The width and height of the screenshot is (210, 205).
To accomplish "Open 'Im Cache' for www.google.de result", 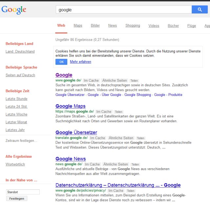I will 91,80.
